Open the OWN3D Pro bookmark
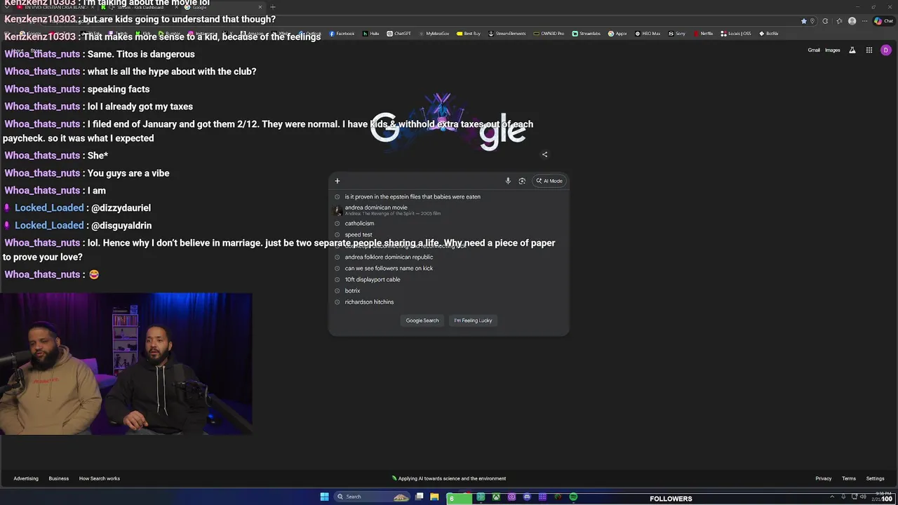The height and width of the screenshot is (505, 898). click(549, 34)
